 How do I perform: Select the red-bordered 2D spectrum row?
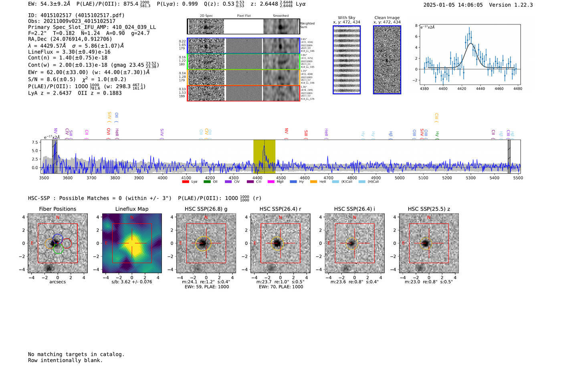pos(243,93)
